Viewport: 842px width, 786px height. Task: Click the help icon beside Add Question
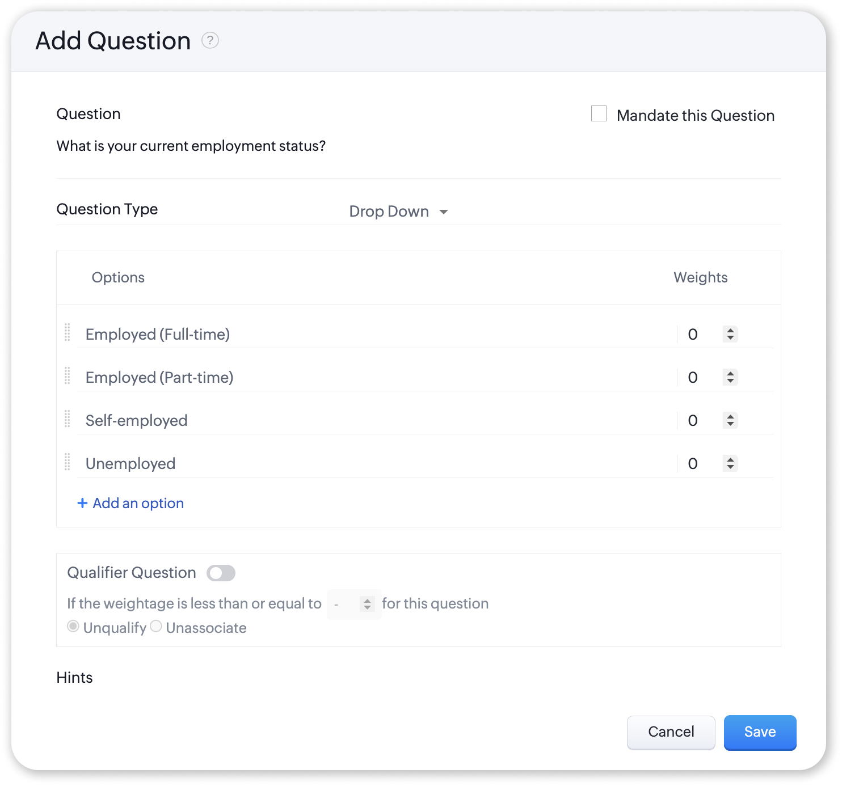(x=210, y=40)
